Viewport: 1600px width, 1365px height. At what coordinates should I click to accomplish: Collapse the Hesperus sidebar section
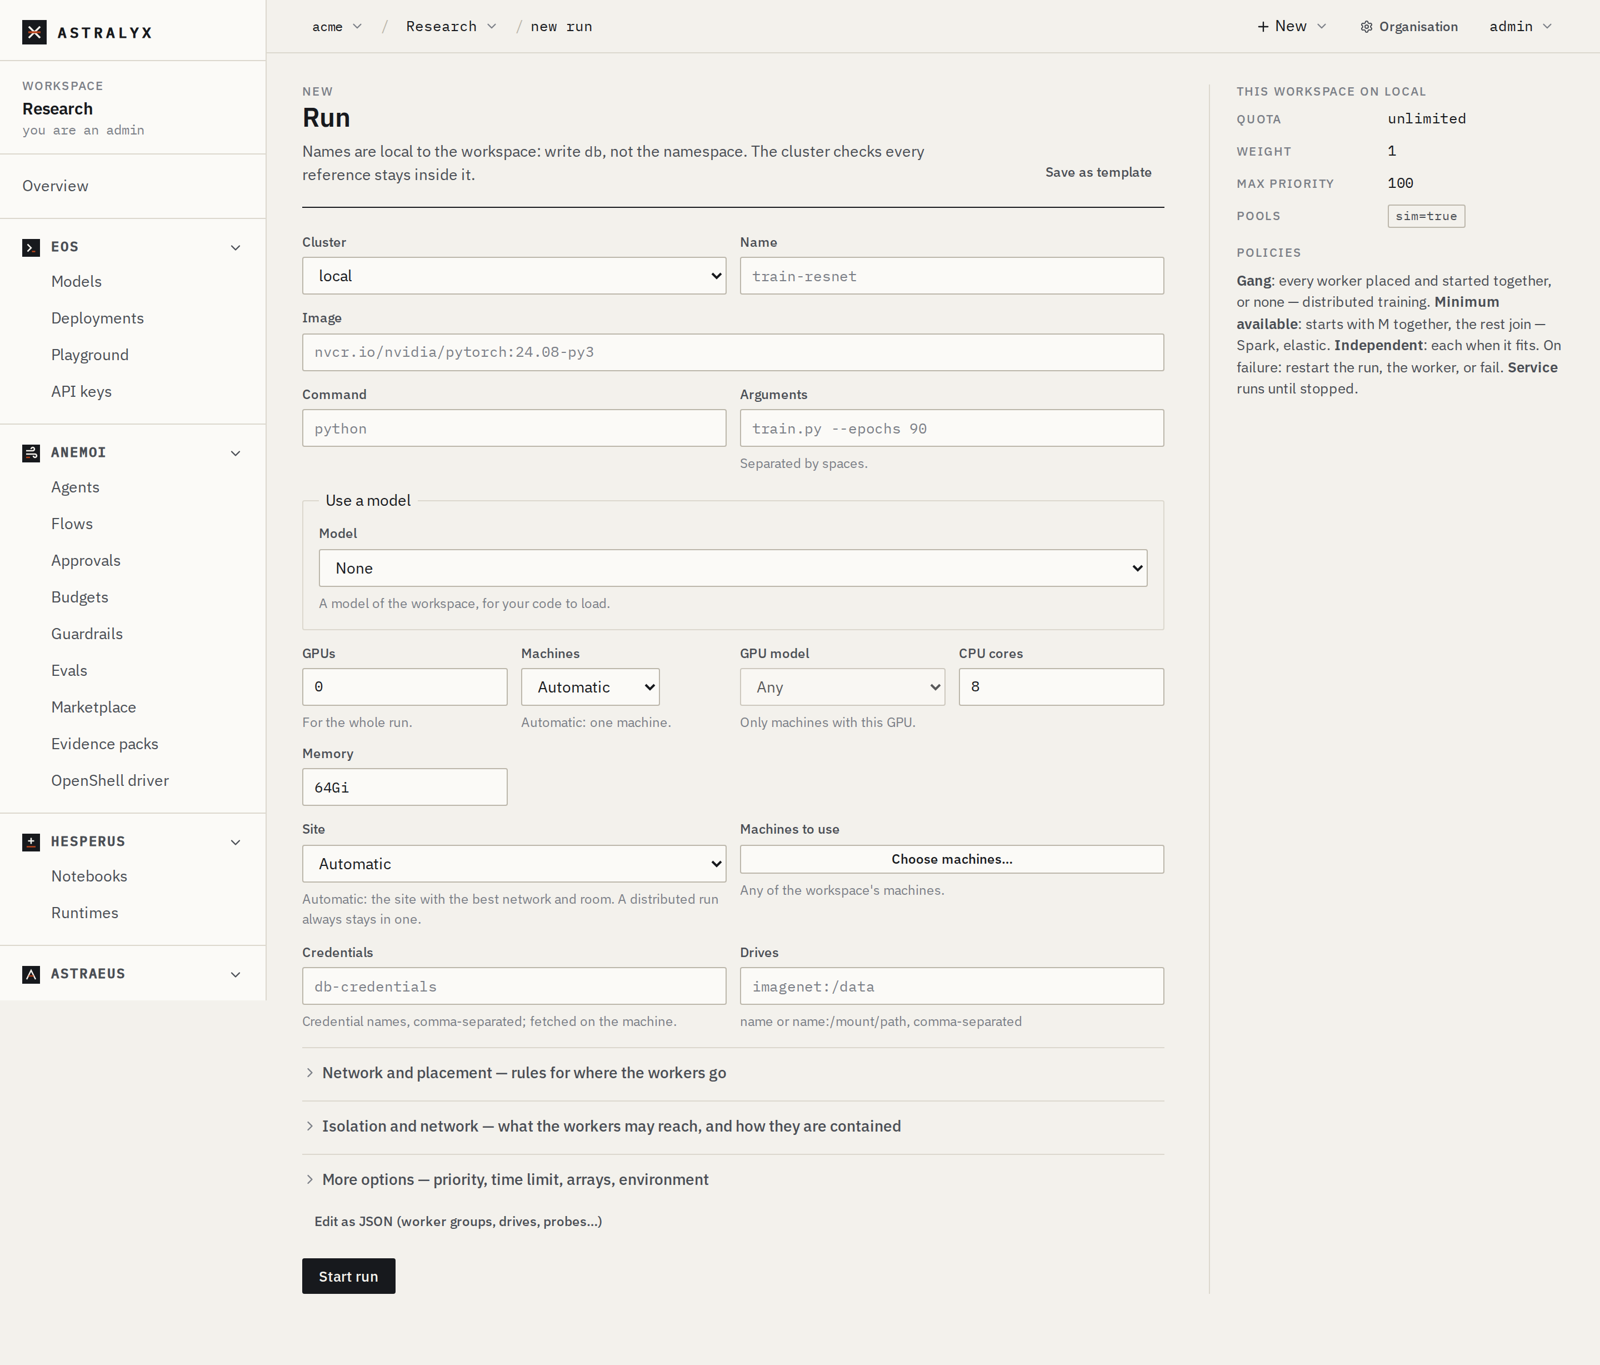[236, 843]
